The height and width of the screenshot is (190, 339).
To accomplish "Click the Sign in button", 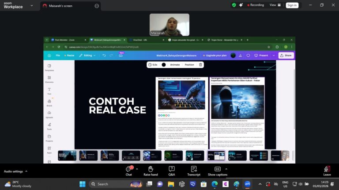I will click(292, 5).
